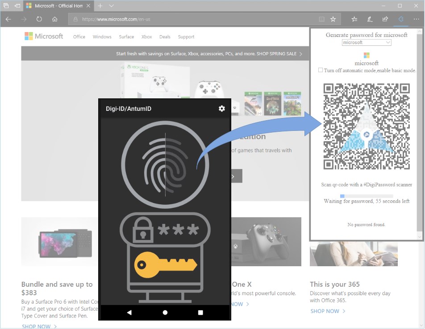This screenshot has height=329, width=425.
Task: Select the Microsoft - Official Home tab
Action: coord(58,6)
